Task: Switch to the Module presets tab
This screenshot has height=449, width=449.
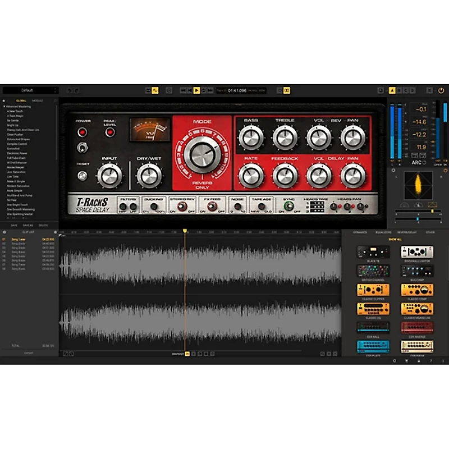Action: point(38,100)
